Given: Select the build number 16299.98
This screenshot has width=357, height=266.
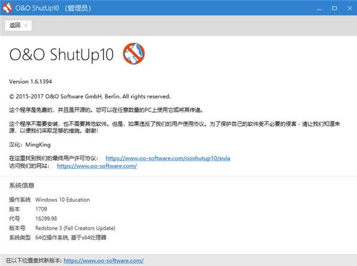Looking at the screenshot, I should click(x=46, y=218).
